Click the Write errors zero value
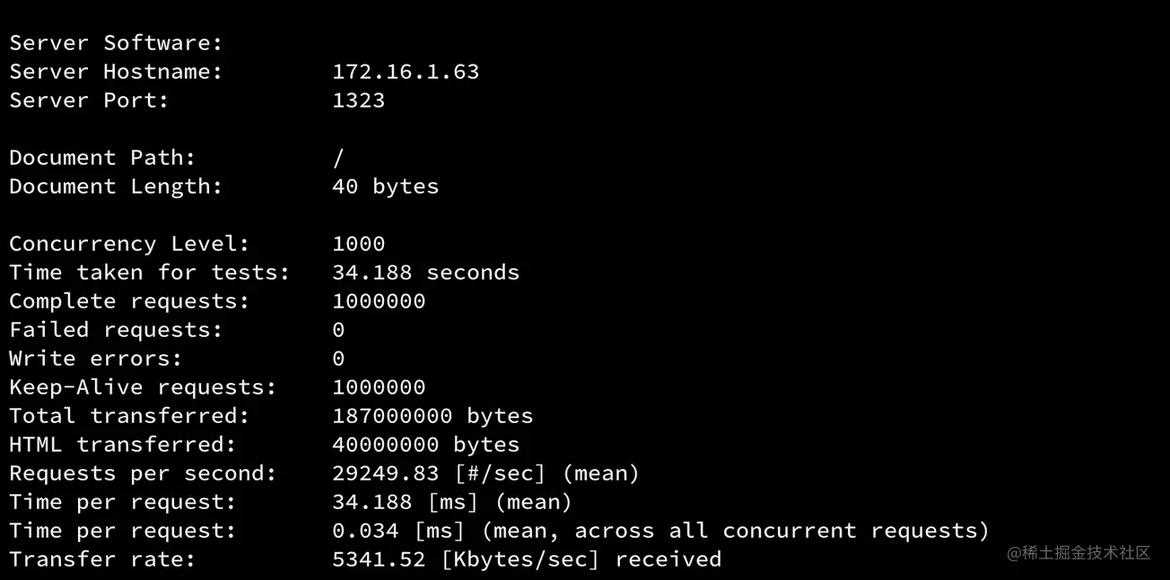The image size is (1170, 580). click(x=338, y=359)
